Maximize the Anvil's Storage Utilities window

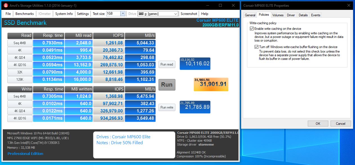(220, 5)
